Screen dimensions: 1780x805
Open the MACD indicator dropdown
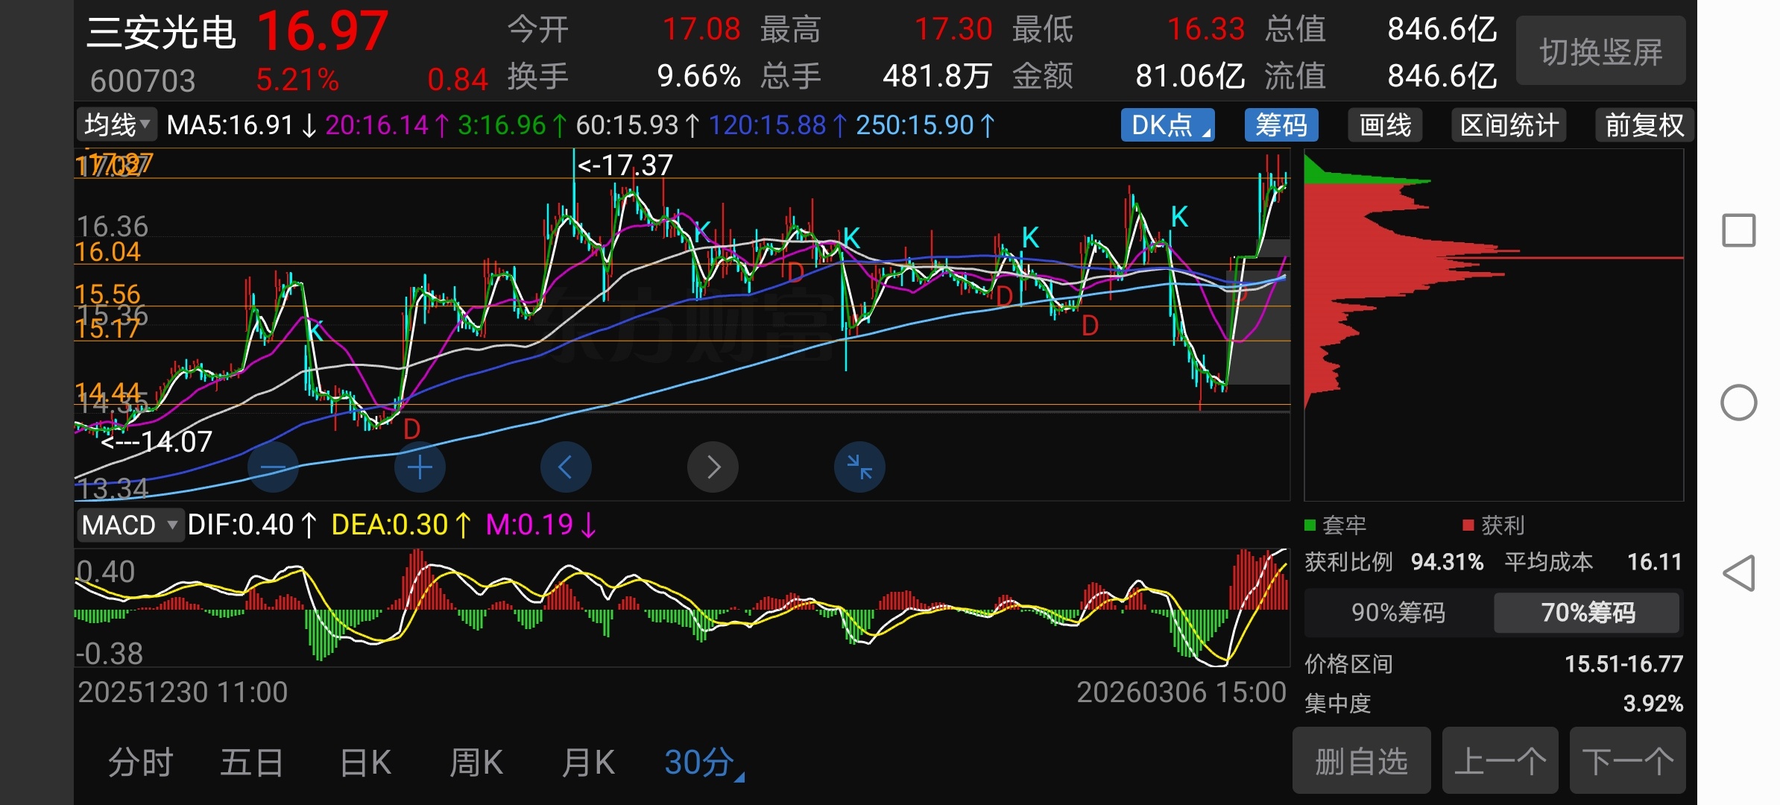(x=130, y=525)
